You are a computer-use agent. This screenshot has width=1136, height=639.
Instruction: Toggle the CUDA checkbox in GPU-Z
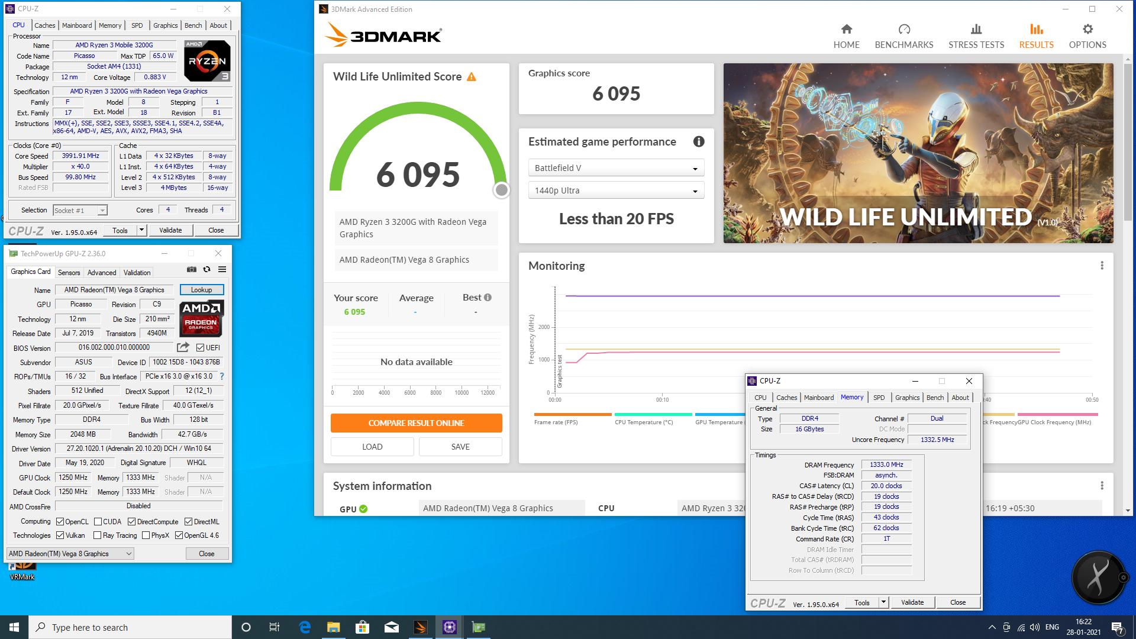[98, 522]
